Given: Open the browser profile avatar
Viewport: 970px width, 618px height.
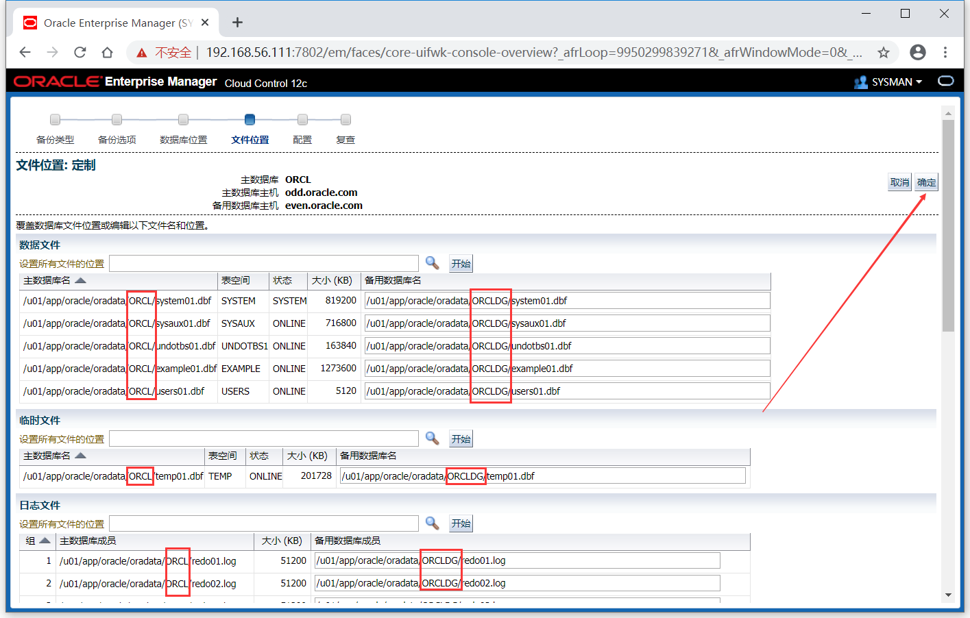Looking at the screenshot, I should pos(917,52).
